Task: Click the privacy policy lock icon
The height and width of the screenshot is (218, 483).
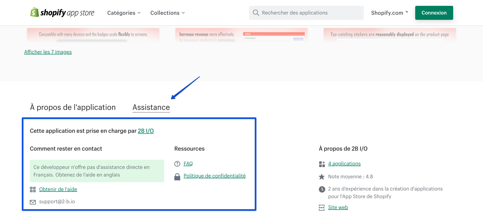Action: (x=177, y=177)
